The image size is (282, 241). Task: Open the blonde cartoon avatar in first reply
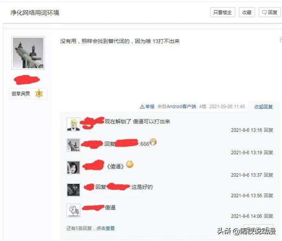click(74, 124)
